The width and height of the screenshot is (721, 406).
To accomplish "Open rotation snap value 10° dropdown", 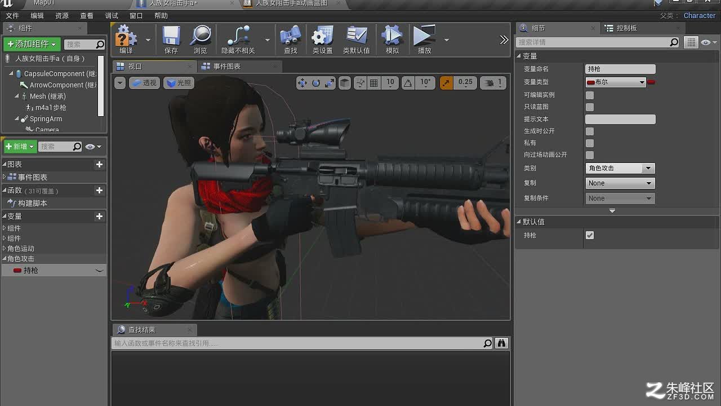I will click(x=426, y=83).
